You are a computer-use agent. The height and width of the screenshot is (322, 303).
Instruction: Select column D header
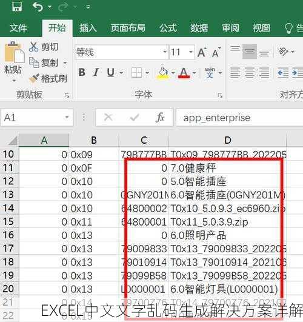pos(227,140)
